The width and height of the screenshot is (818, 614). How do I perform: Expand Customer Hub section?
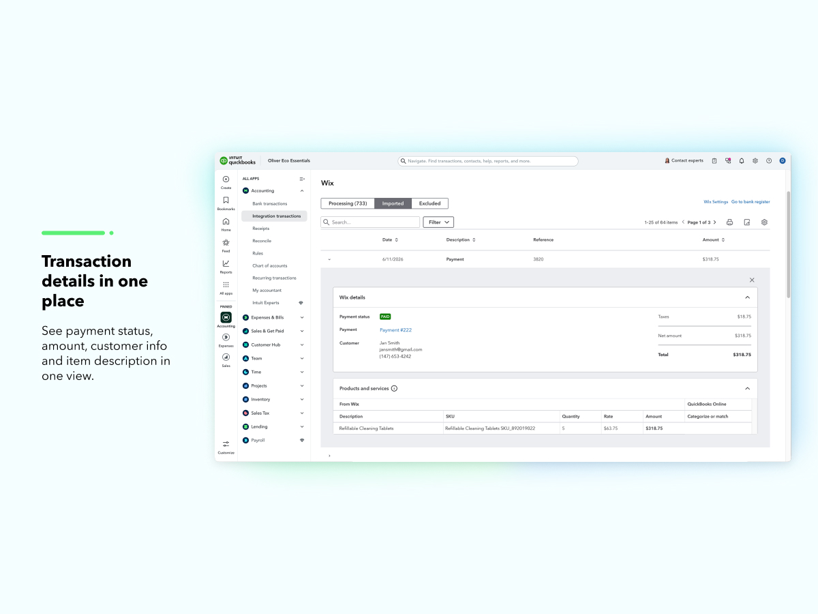pos(302,345)
